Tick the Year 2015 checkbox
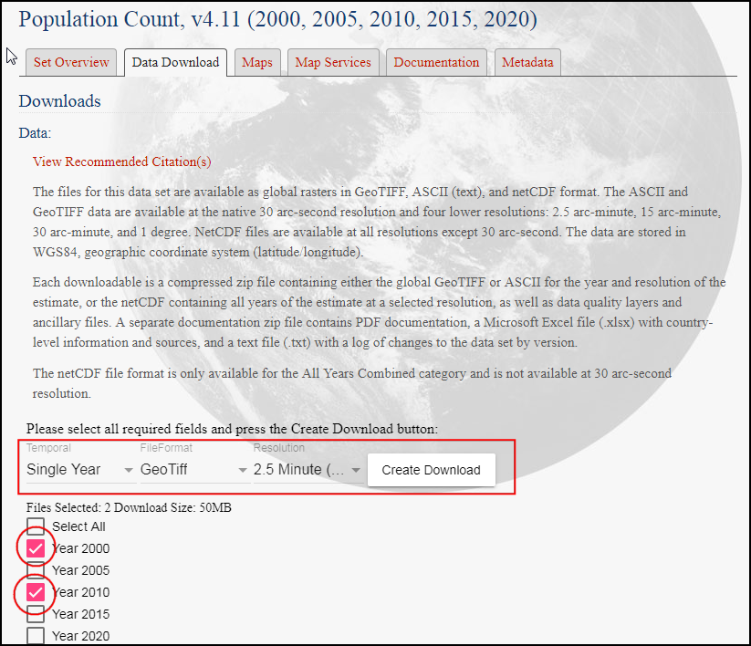Viewport: 751px width, 646px height. (x=36, y=614)
